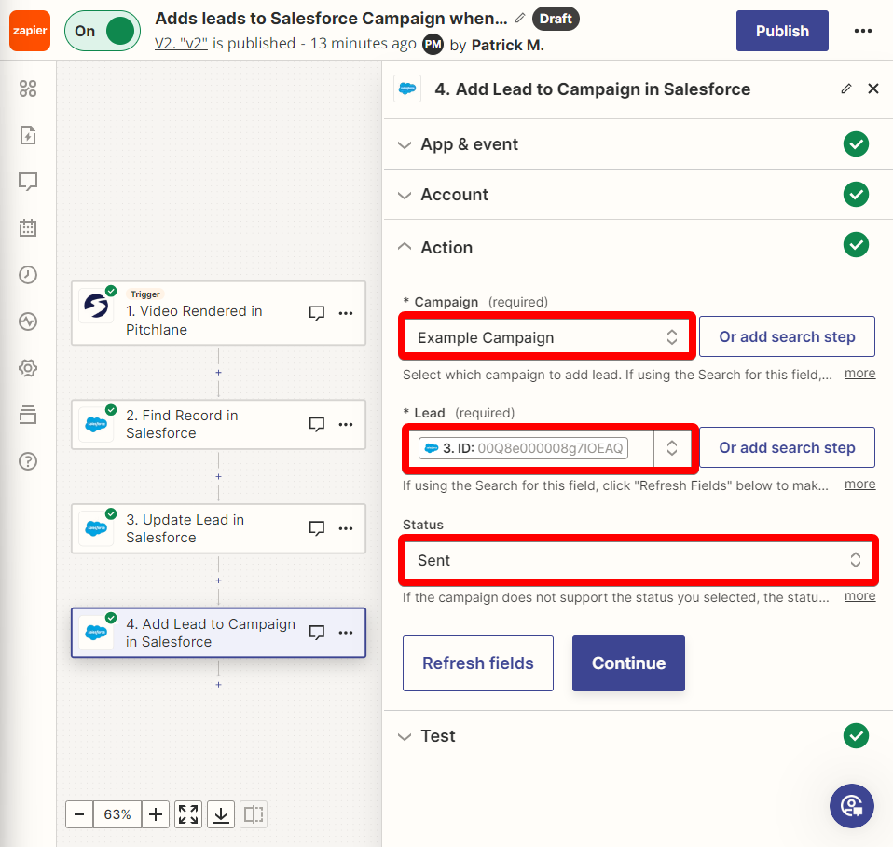Click the Draft status badge

coord(556,19)
